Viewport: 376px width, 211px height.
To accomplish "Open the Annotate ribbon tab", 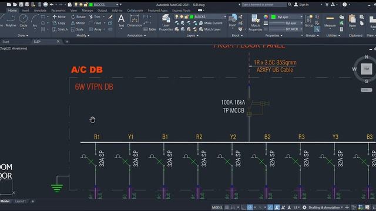I will (40, 11).
